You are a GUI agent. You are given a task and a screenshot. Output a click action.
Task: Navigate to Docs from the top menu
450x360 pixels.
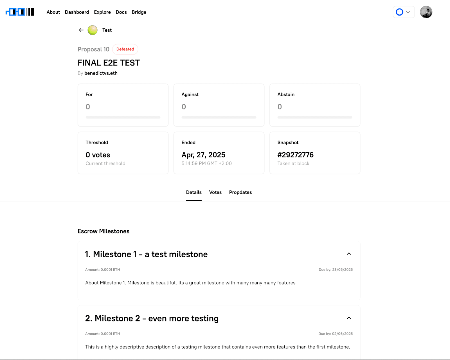(121, 12)
